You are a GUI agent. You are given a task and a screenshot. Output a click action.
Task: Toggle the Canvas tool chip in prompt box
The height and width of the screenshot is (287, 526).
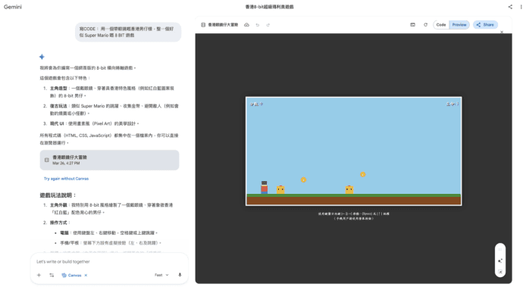click(x=71, y=276)
